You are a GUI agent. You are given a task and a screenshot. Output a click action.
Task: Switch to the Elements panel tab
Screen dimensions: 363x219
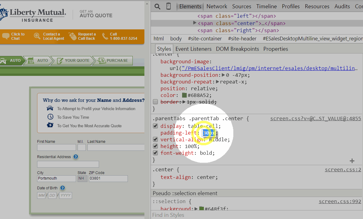(x=190, y=6)
